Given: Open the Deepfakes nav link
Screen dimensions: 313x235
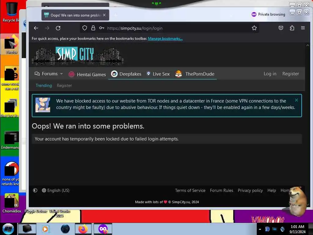Looking at the screenshot, I should click(x=126, y=74).
